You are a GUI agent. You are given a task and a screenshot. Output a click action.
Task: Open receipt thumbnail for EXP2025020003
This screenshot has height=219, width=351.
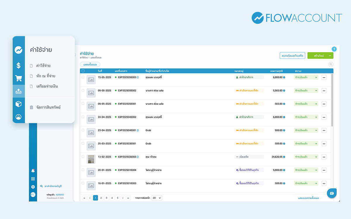pyautogui.click(x=91, y=159)
